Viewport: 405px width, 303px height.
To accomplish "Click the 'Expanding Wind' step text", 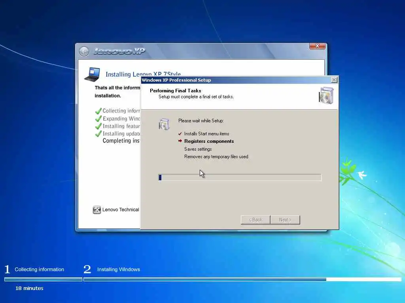I will coord(121,119).
